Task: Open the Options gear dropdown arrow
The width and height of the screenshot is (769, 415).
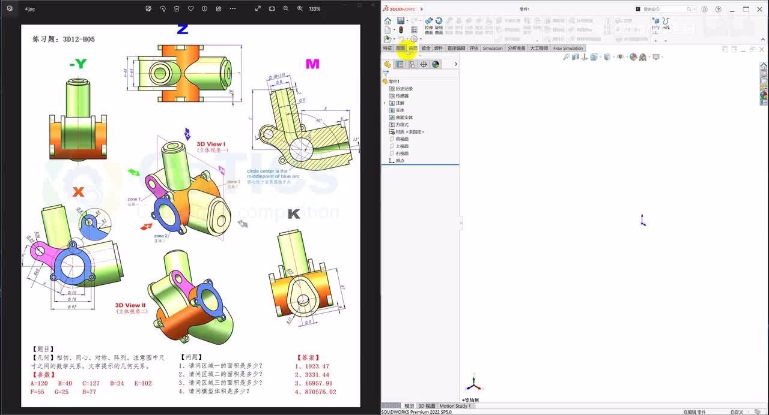Action: 419,39
